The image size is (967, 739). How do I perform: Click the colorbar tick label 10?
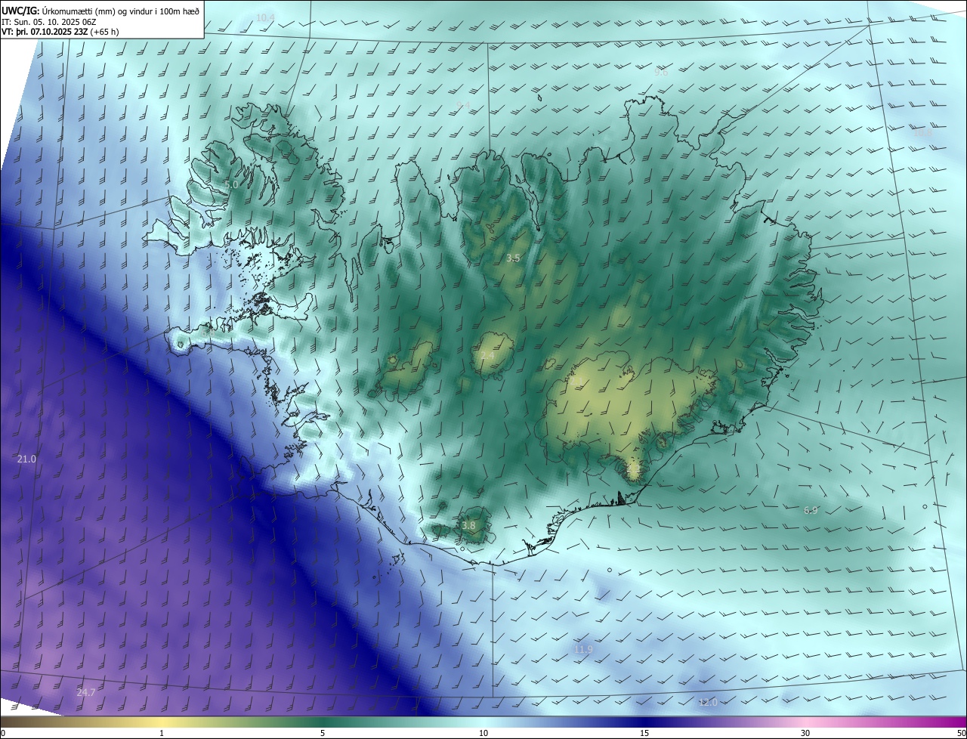click(x=483, y=734)
